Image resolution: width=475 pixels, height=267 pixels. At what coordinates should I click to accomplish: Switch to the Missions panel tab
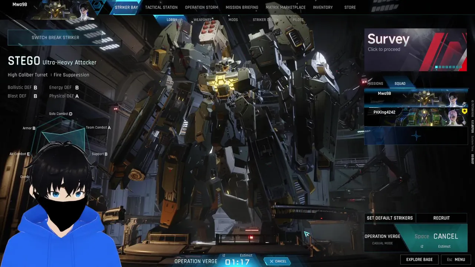click(375, 83)
